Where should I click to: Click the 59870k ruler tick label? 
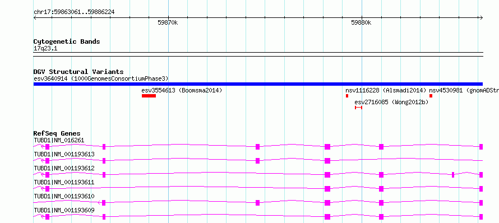point(168,23)
